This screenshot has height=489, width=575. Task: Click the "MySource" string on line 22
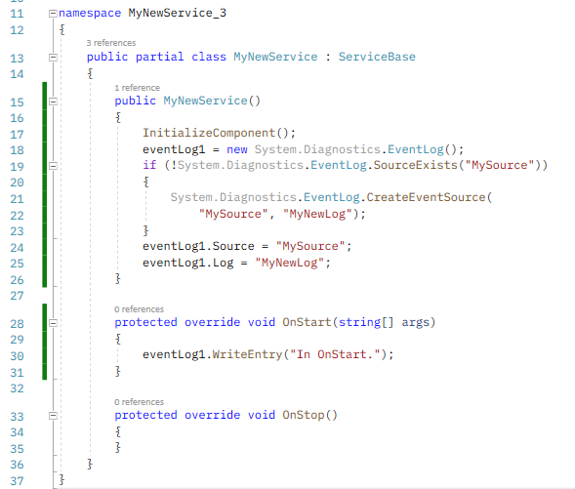[233, 214]
